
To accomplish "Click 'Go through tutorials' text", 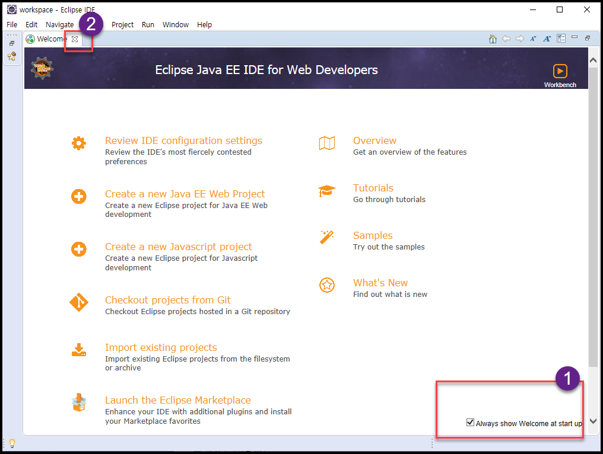I will coord(389,200).
